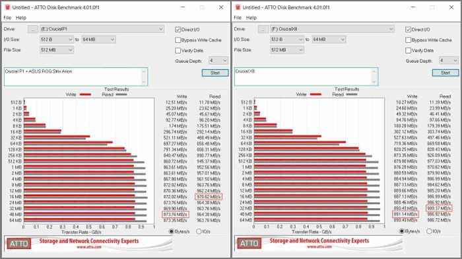Open drive browse button beside CrucialX8
The width and height of the screenshot is (462, 259).
(x=263, y=29)
